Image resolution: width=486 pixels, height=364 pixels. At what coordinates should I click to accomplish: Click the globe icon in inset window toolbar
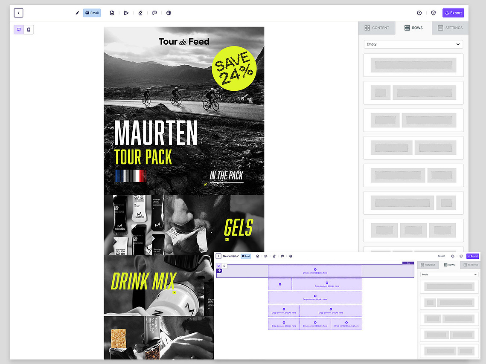coord(291,256)
